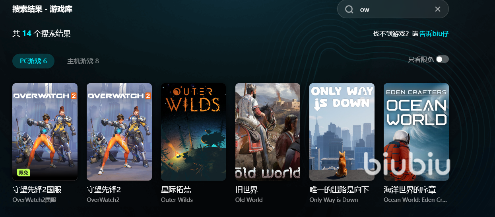Image resolution: width=495 pixels, height=217 pixels.
Task: Open the Old World cover art
Action: point(268,132)
